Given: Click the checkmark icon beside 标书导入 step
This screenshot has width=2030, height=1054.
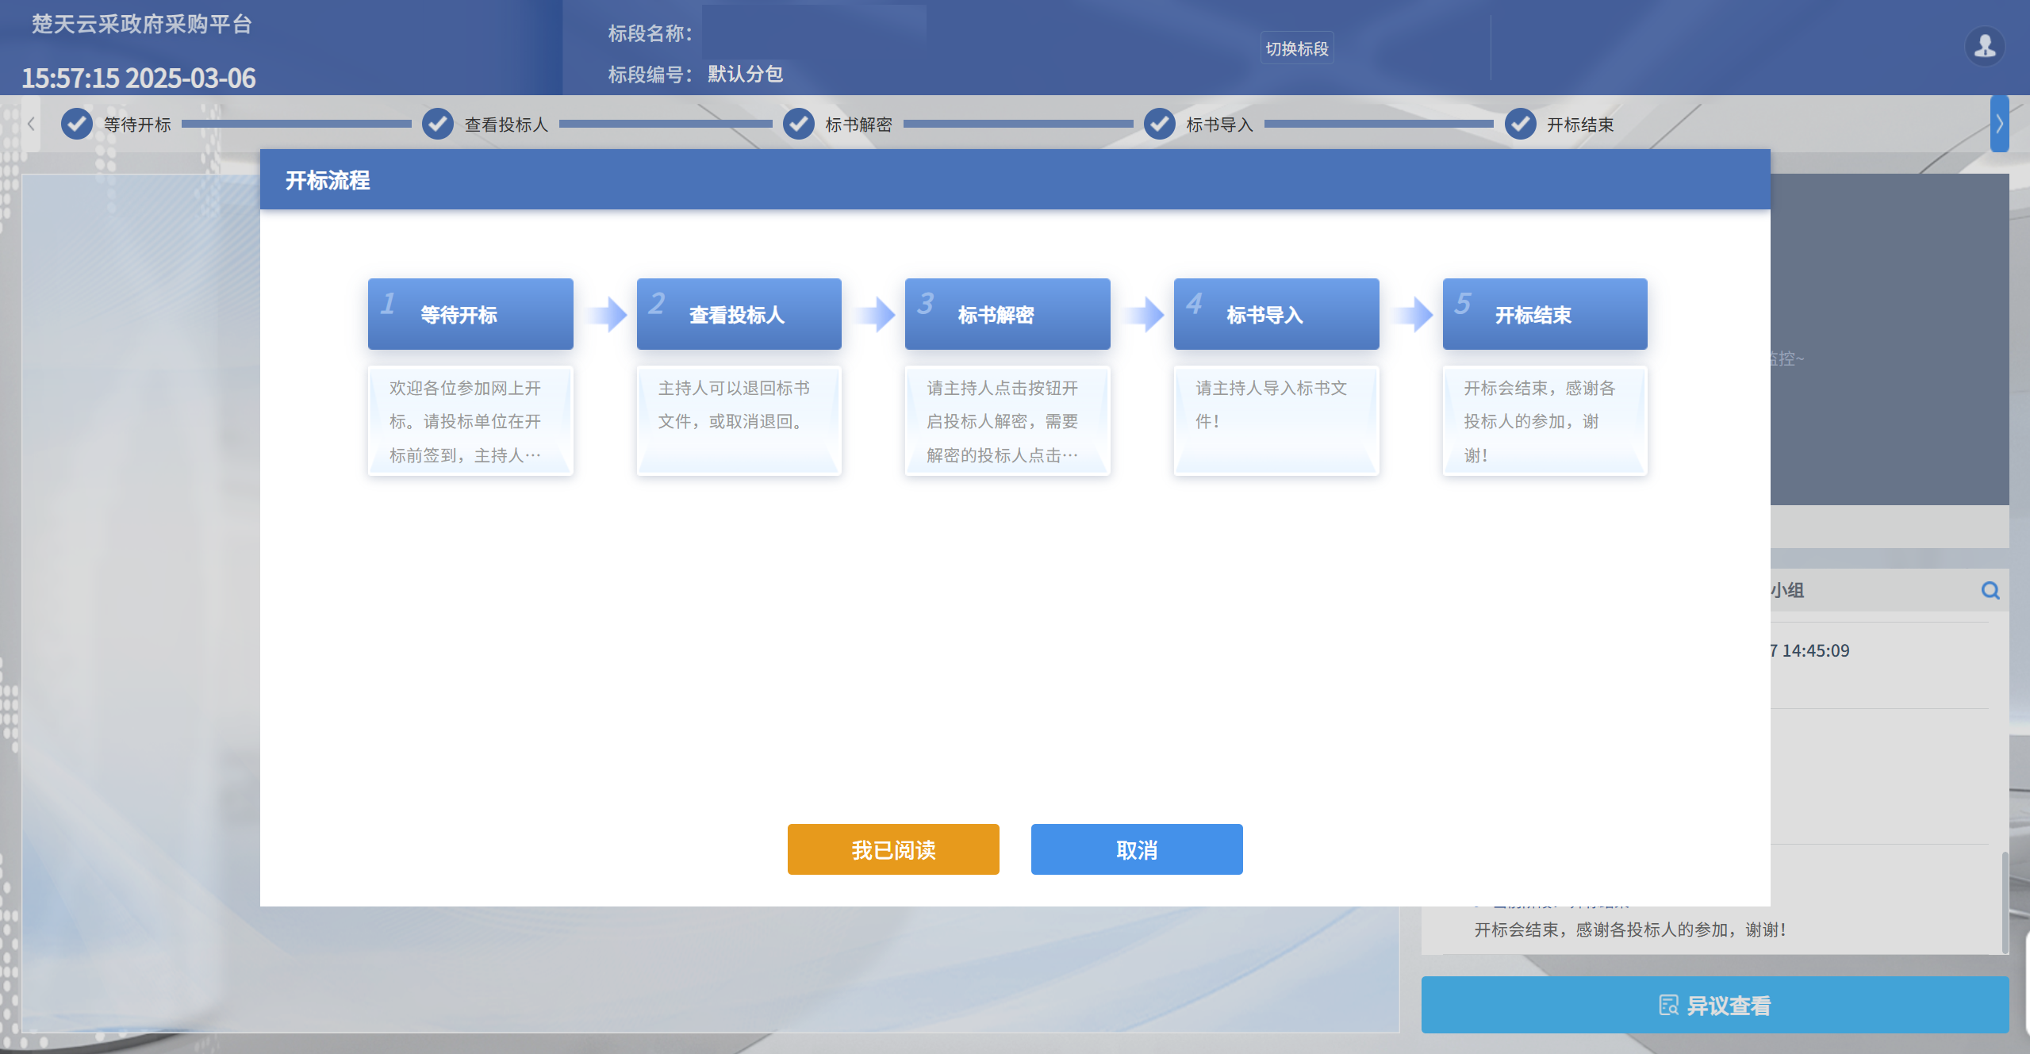Looking at the screenshot, I should 1159,124.
